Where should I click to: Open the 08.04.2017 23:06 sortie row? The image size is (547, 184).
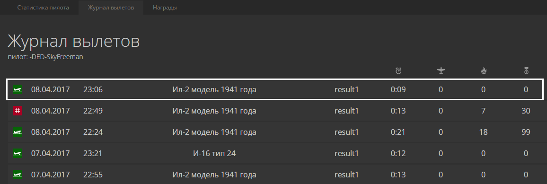point(274,89)
